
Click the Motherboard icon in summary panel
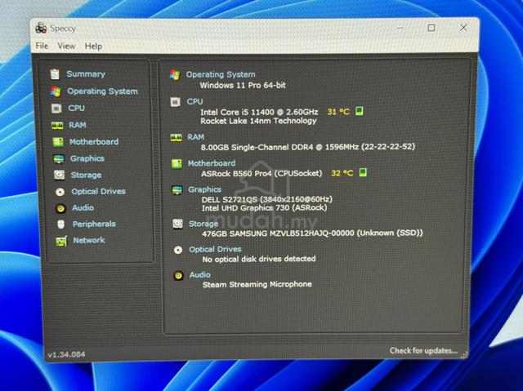(177, 164)
